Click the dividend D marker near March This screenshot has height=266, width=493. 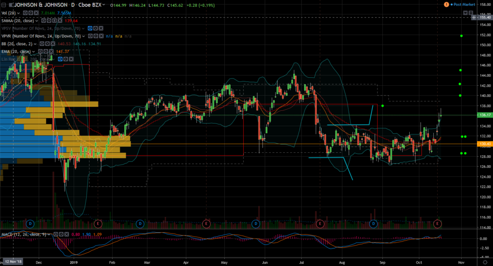[x=140, y=224]
